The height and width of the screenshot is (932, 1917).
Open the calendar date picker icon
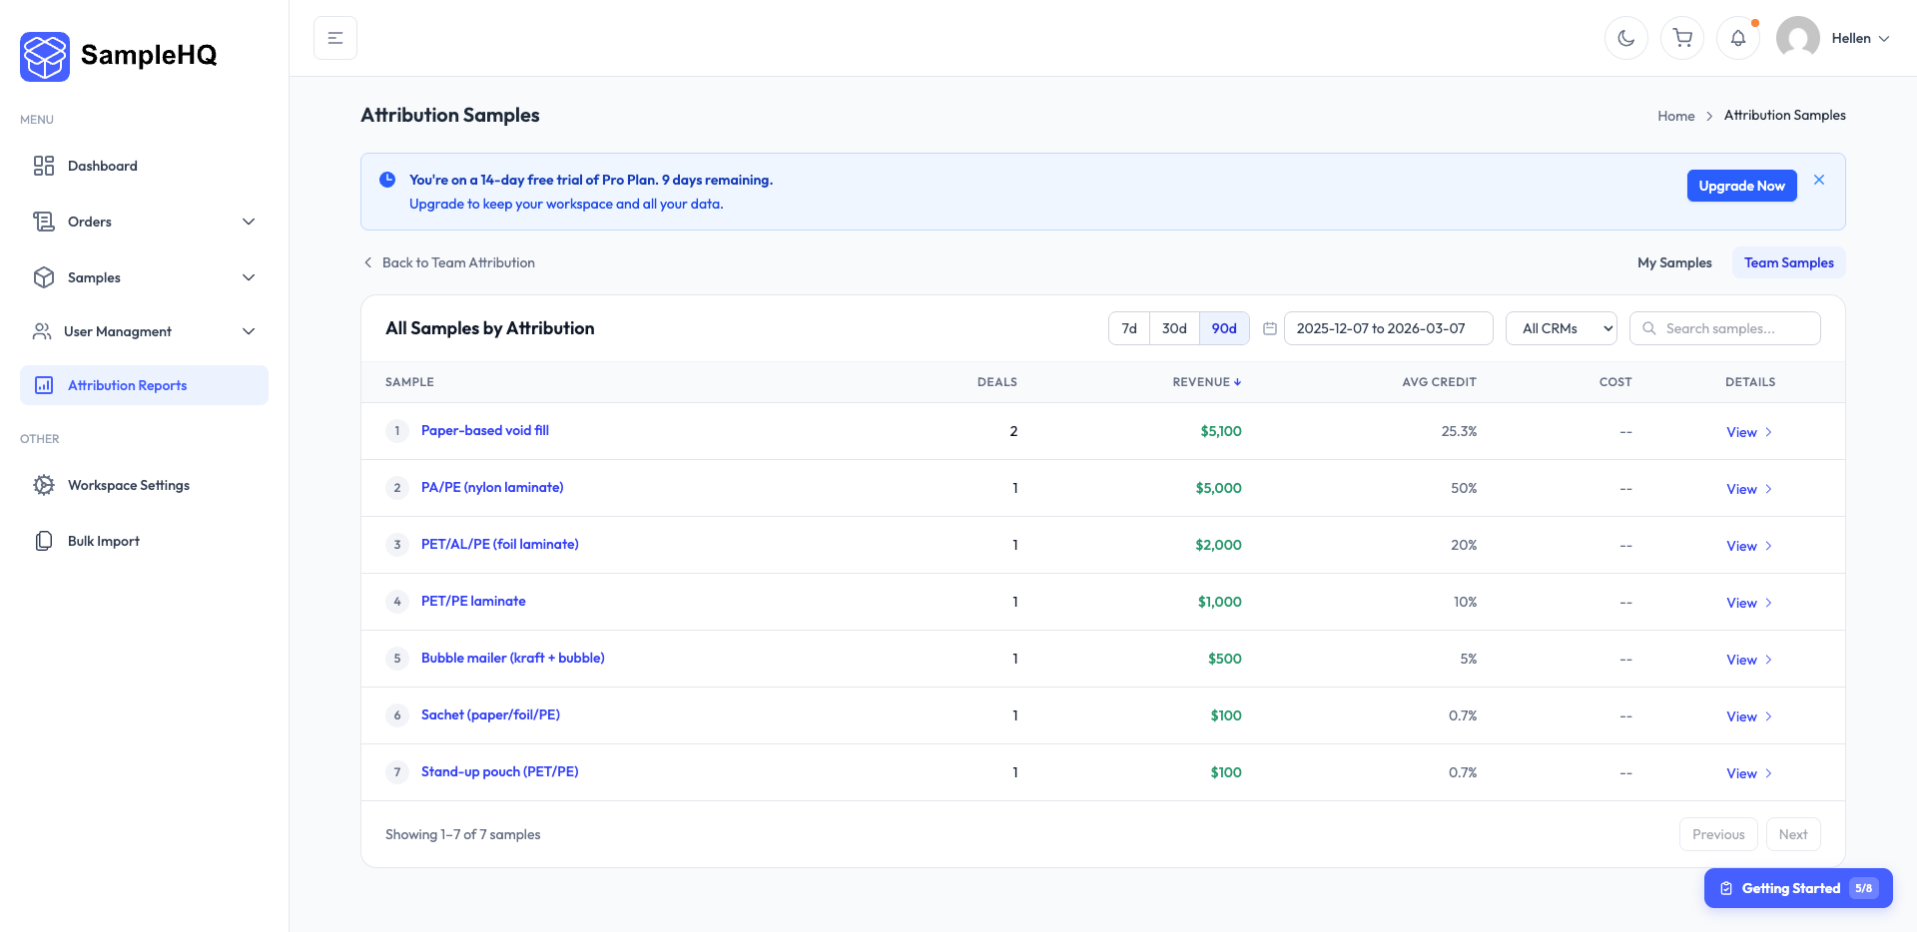click(x=1270, y=328)
